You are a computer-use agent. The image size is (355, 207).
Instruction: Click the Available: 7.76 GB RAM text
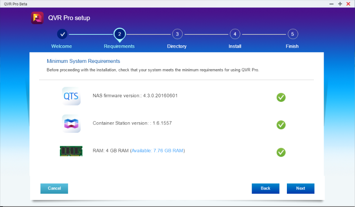coord(157,151)
